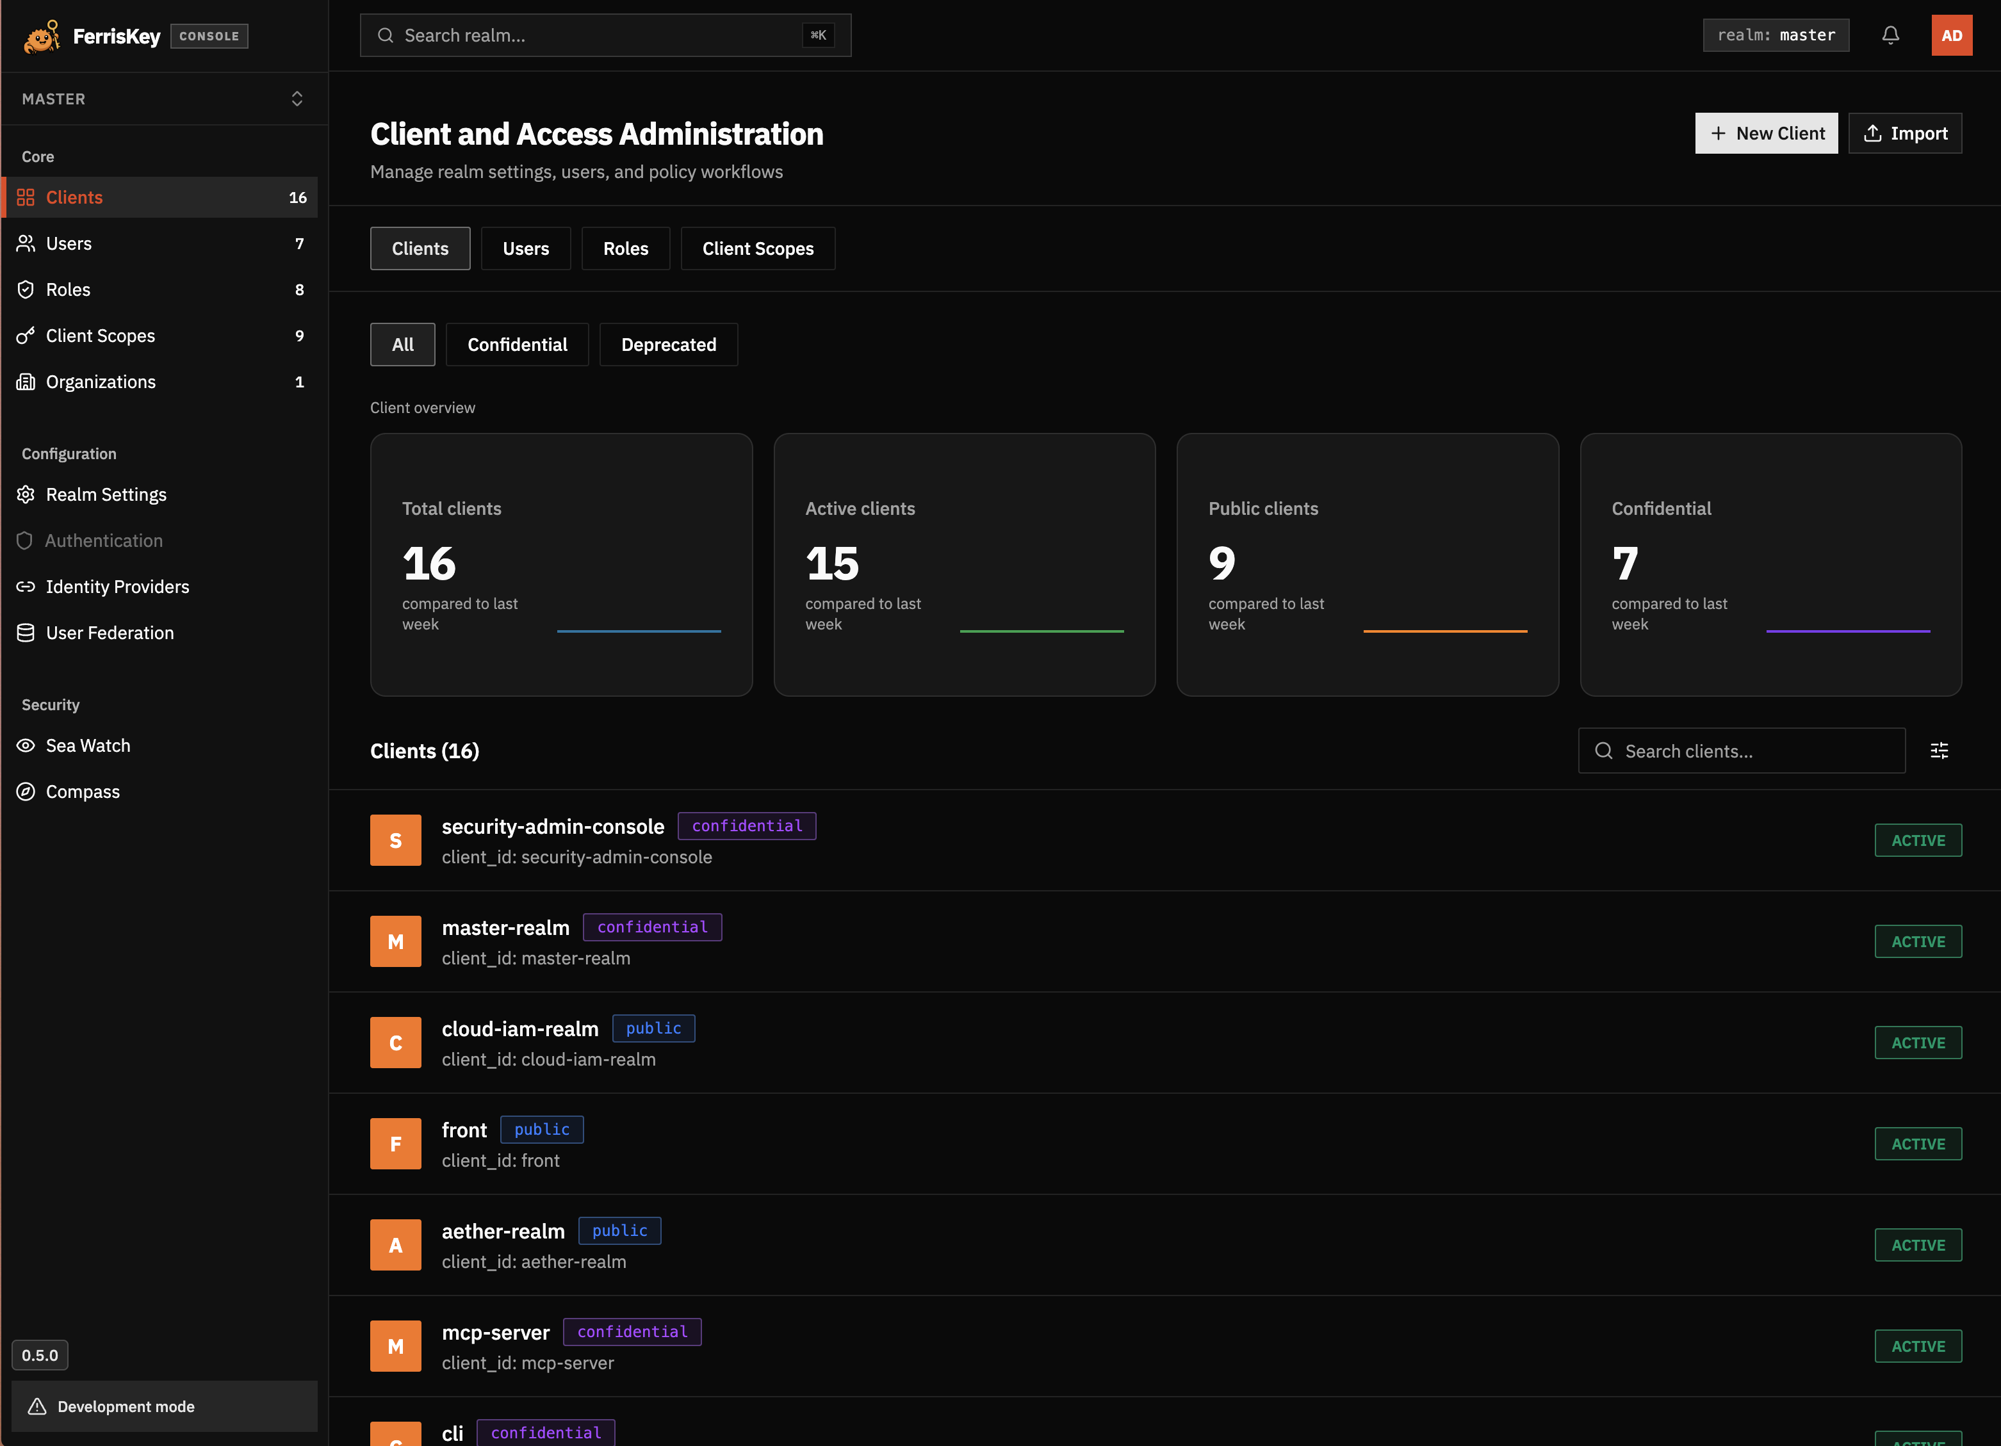Open the aether-realm client name
This screenshot has height=1446, width=2001.
pyautogui.click(x=503, y=1231)
